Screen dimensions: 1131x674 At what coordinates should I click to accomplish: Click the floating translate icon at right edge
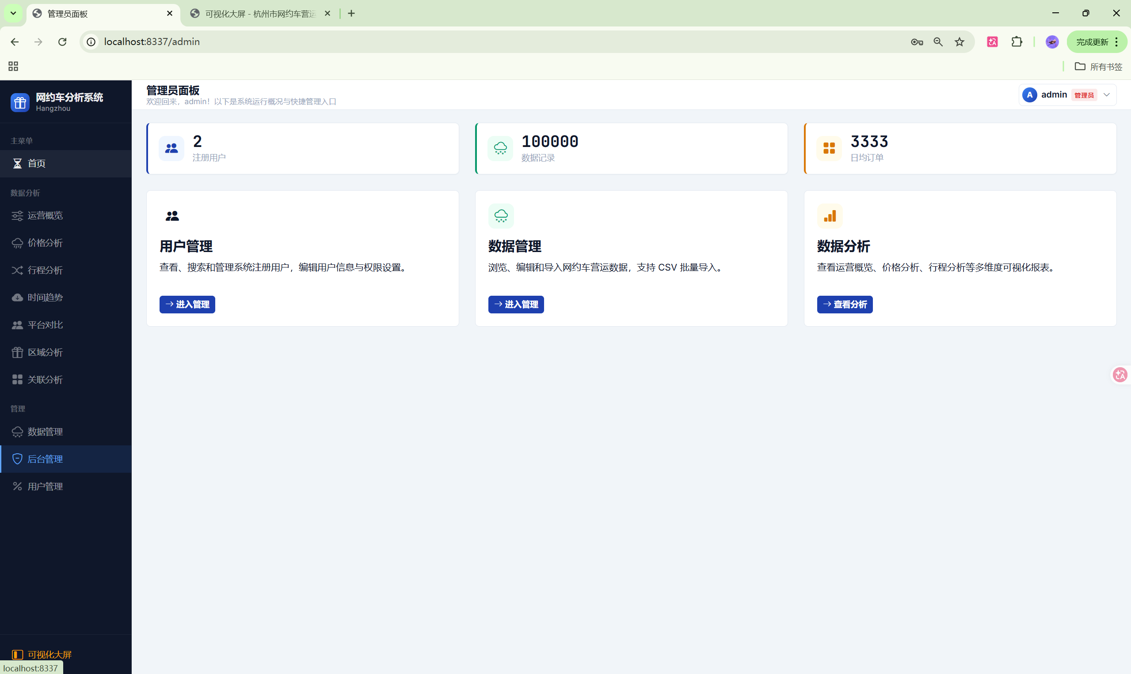tap(1120, 375)
